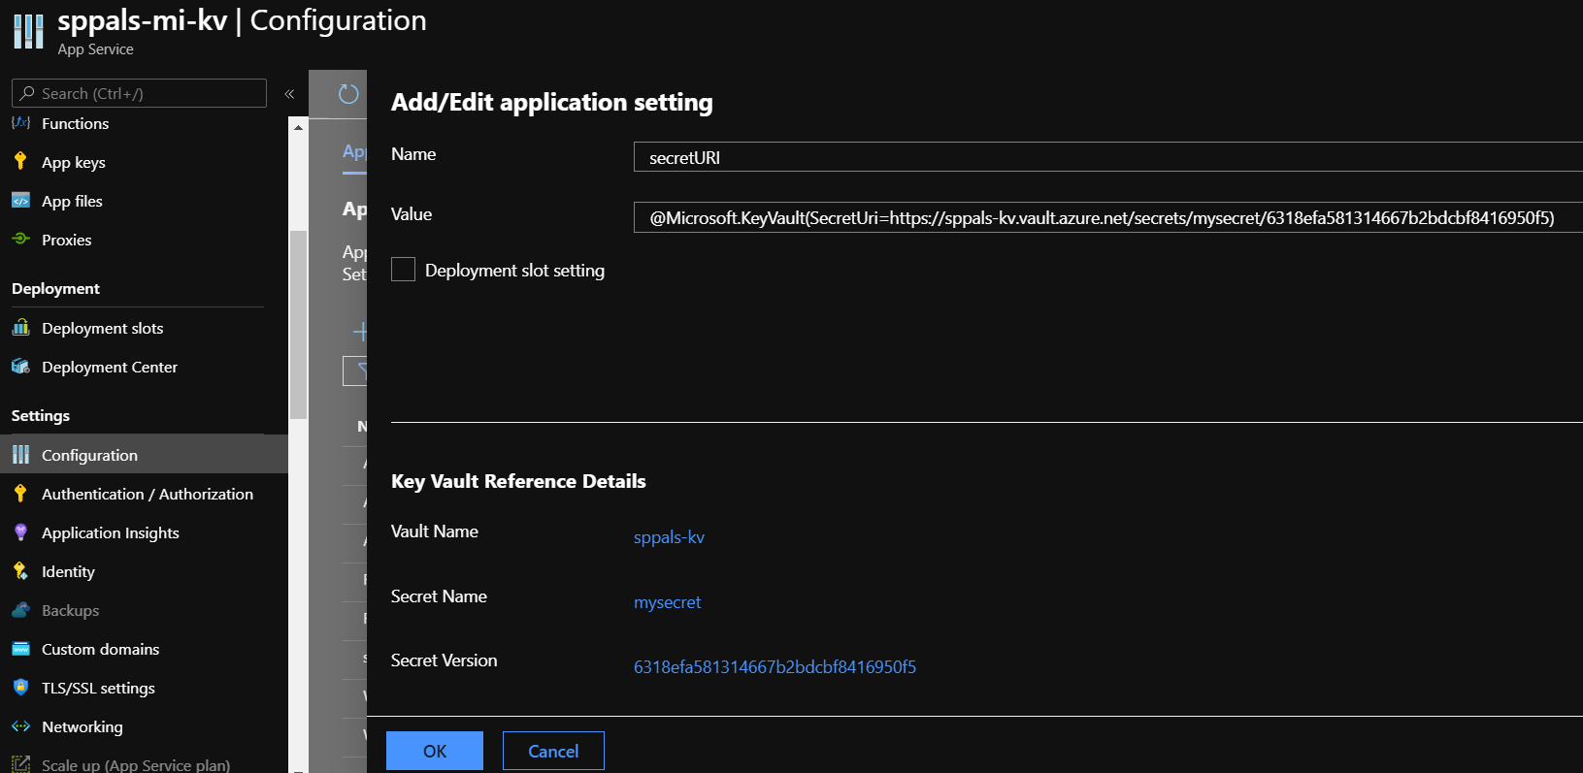Go to Deployment slots
Image resolution: width=1583 pixels, height=773 pixels.
(x=102, y=328)
